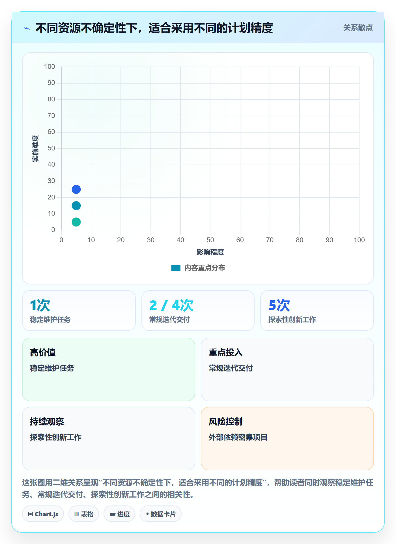Click the 关系散点 label in the header
396x544 pixels.
point(358,28)
